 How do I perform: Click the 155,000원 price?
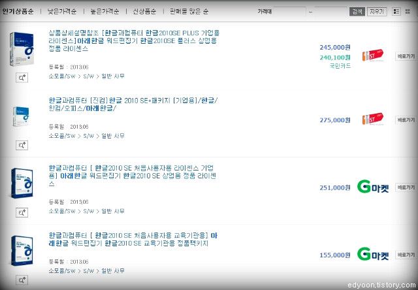(335, 255)
